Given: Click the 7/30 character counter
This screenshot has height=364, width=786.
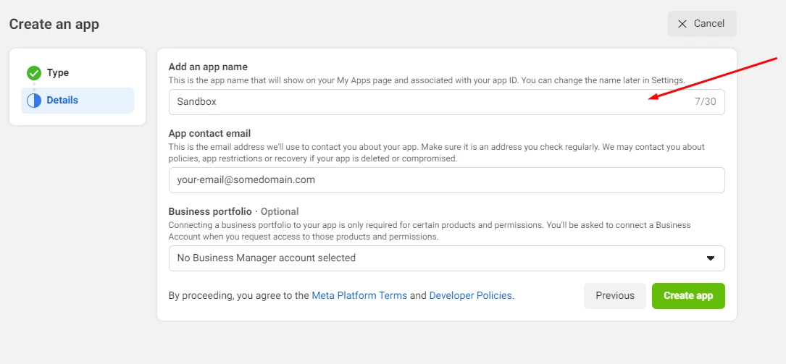Looking at the screenshot, I should click(x=705, y=102).
